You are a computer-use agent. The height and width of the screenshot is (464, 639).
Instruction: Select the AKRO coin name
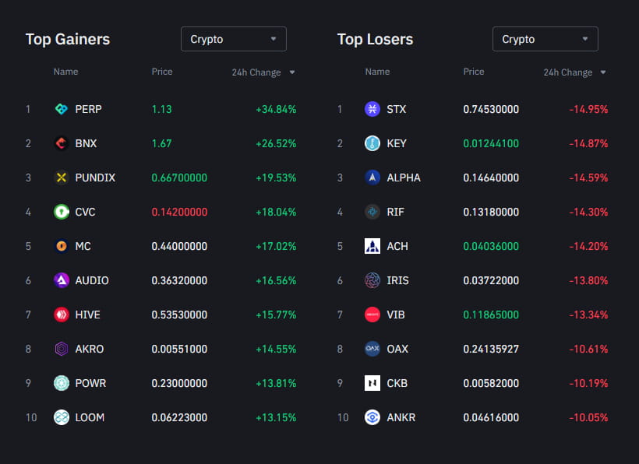click(x=90, y=349)
